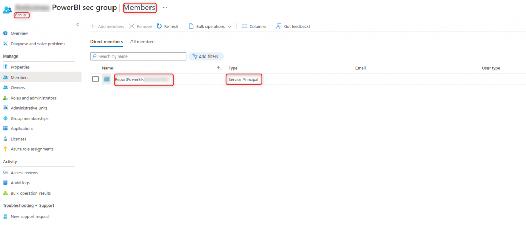Screen dimensions: 526x226
Task: Click the Columns icon in toolbar
Action: coord(245,26)
